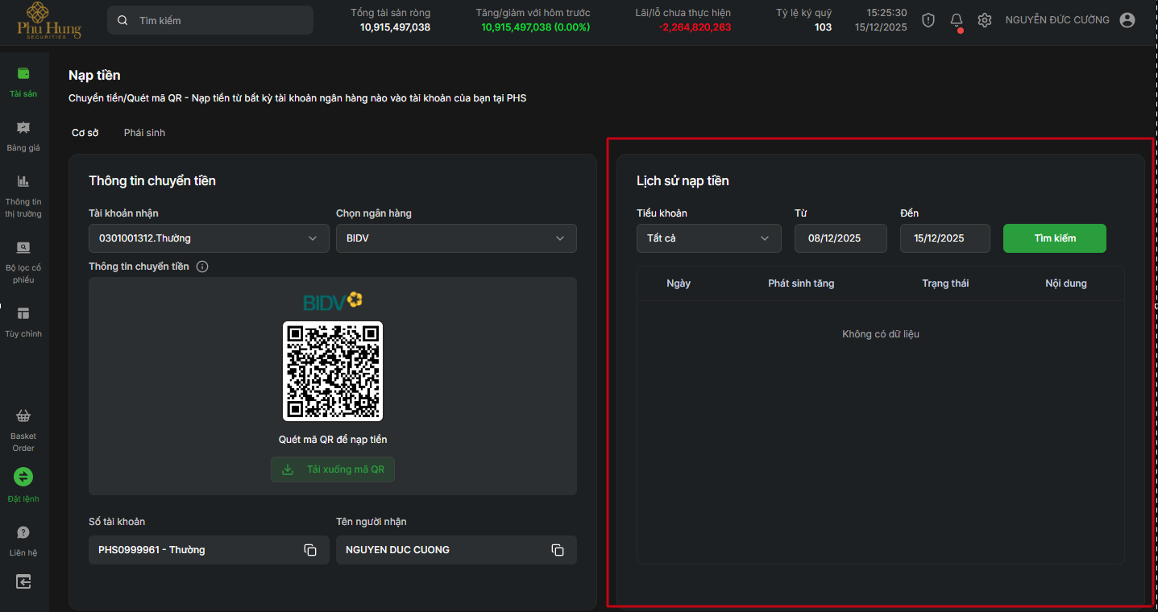Click the green Đặt lệnh order icon
This screenshot has width=1158, height=612.
click(x=23, y=477)
